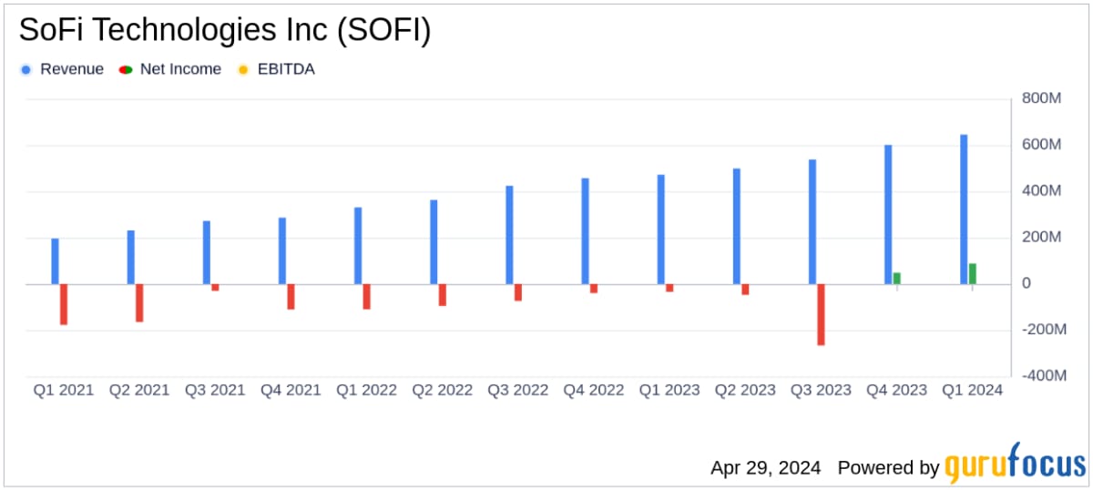This screenshot has height=490, width=1093.
Task: Click the Q2 2022 red net income bar
Action: [442, 295]
